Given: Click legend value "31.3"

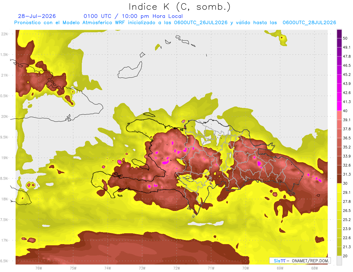Looking at the screenshot, I should (347, 174).
